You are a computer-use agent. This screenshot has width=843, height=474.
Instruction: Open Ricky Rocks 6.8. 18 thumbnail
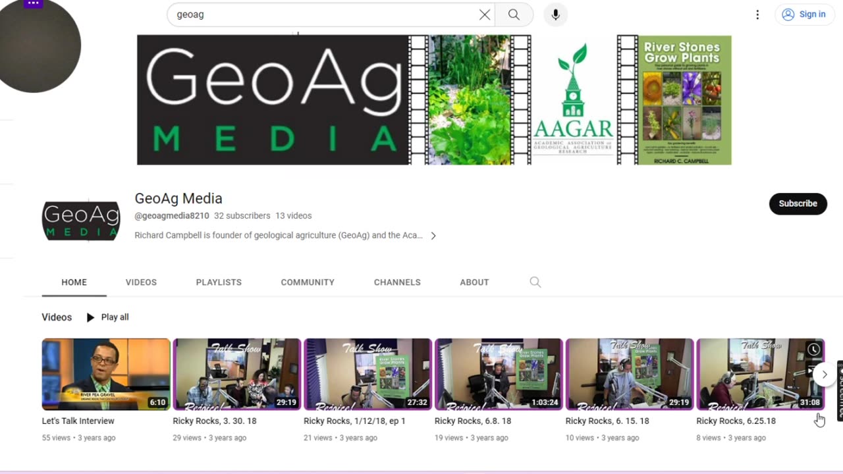[x=499, y=374]
